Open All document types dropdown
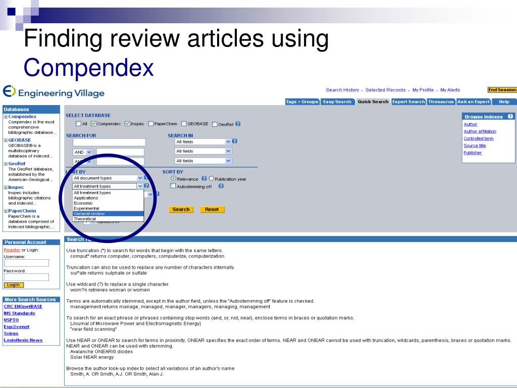The height and width of the screenshot is (388, 517). click(x=108, y=178)
